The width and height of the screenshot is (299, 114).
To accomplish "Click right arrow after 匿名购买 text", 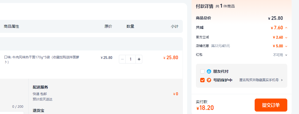I will [282, 80].
